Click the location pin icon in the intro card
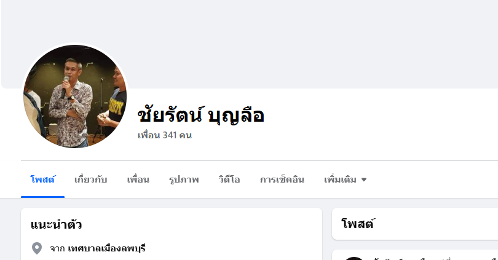This screenshot has width=498, height=260. click(x=37, y=248)
